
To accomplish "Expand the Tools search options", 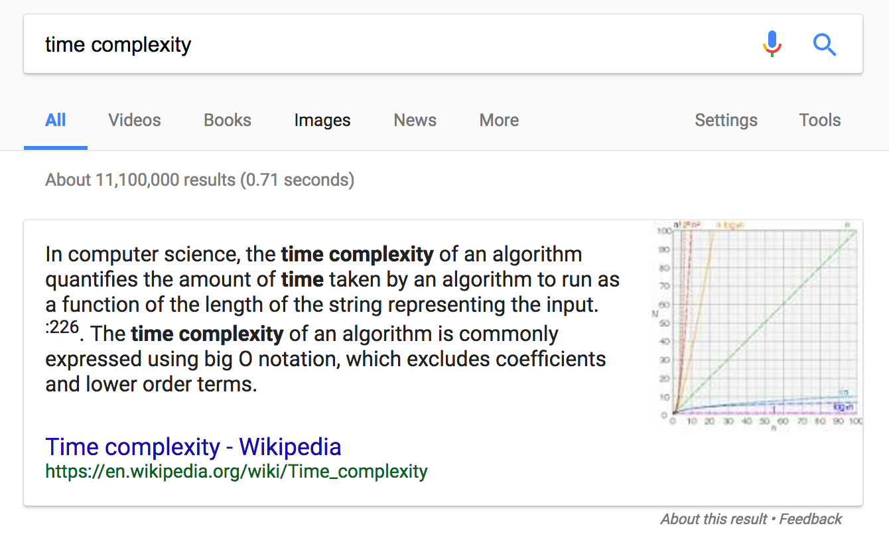I will [820, 120].
